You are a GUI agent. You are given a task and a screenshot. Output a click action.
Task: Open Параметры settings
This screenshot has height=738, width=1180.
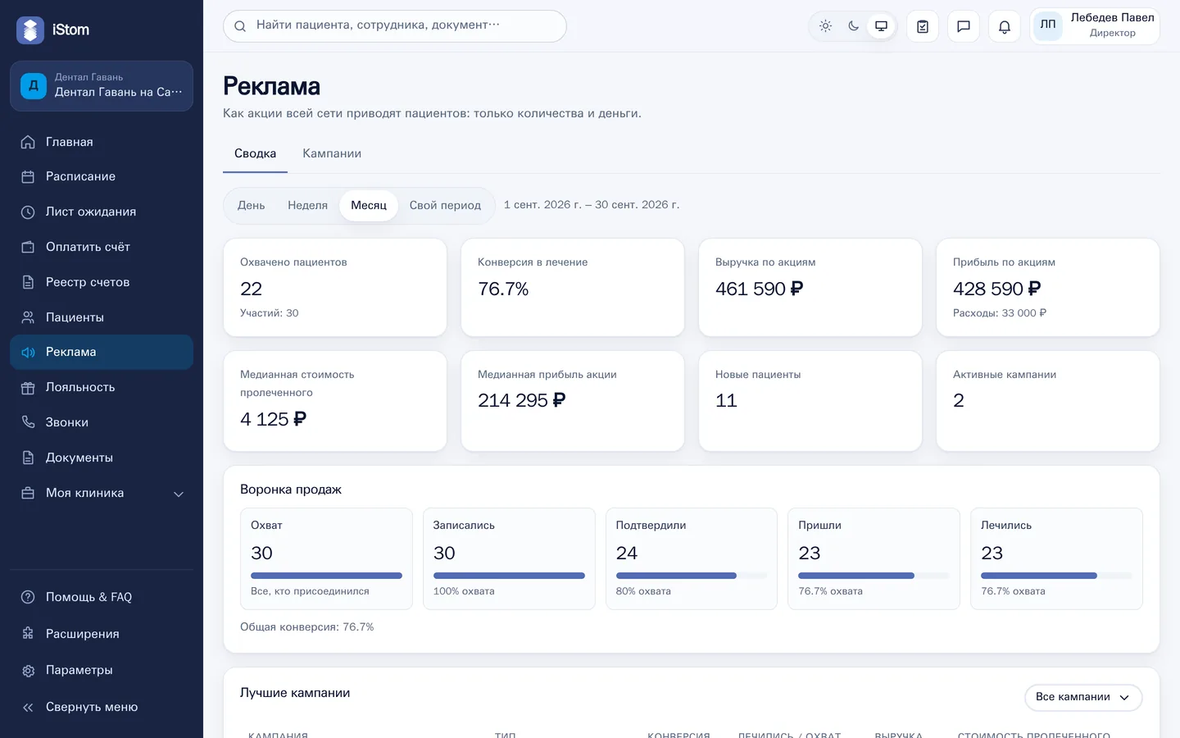[102, 670]
